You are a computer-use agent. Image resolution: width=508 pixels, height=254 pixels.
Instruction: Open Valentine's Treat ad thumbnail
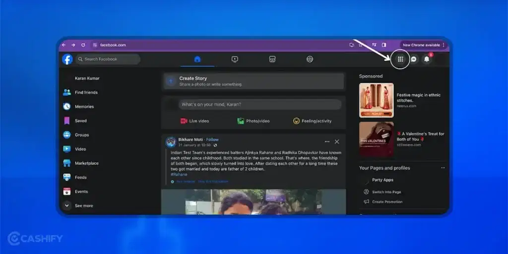(x=376, y=139)
